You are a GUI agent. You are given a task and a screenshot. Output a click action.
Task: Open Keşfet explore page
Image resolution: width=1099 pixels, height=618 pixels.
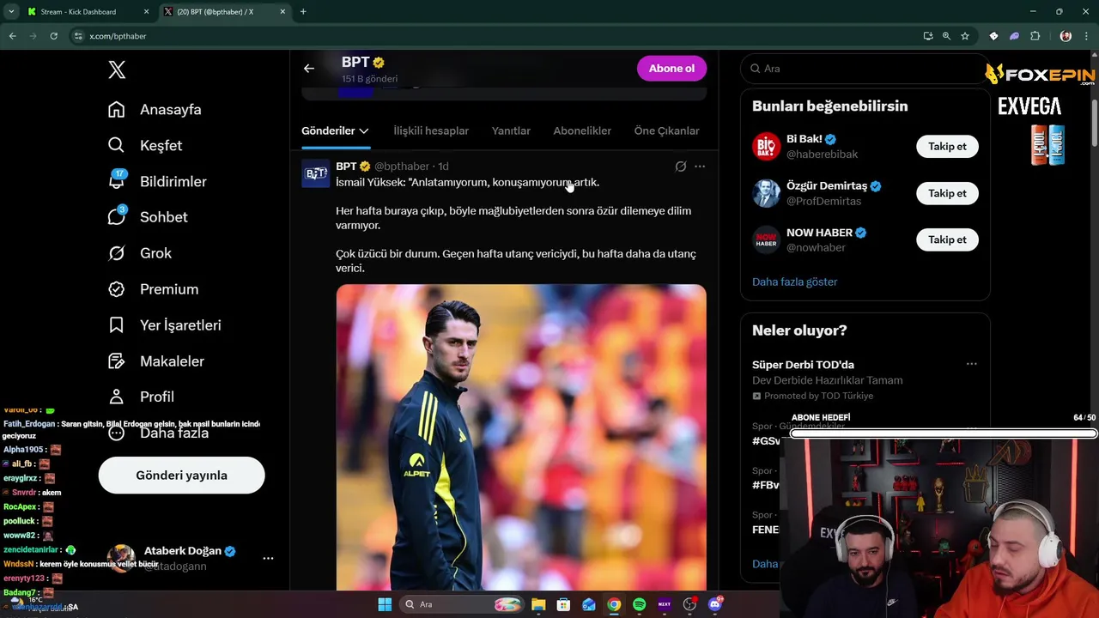click(x=145, y=146)
